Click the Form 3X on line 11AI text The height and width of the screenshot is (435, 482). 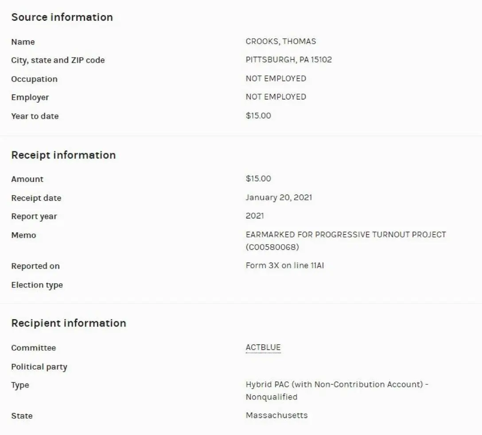point(284,266)
